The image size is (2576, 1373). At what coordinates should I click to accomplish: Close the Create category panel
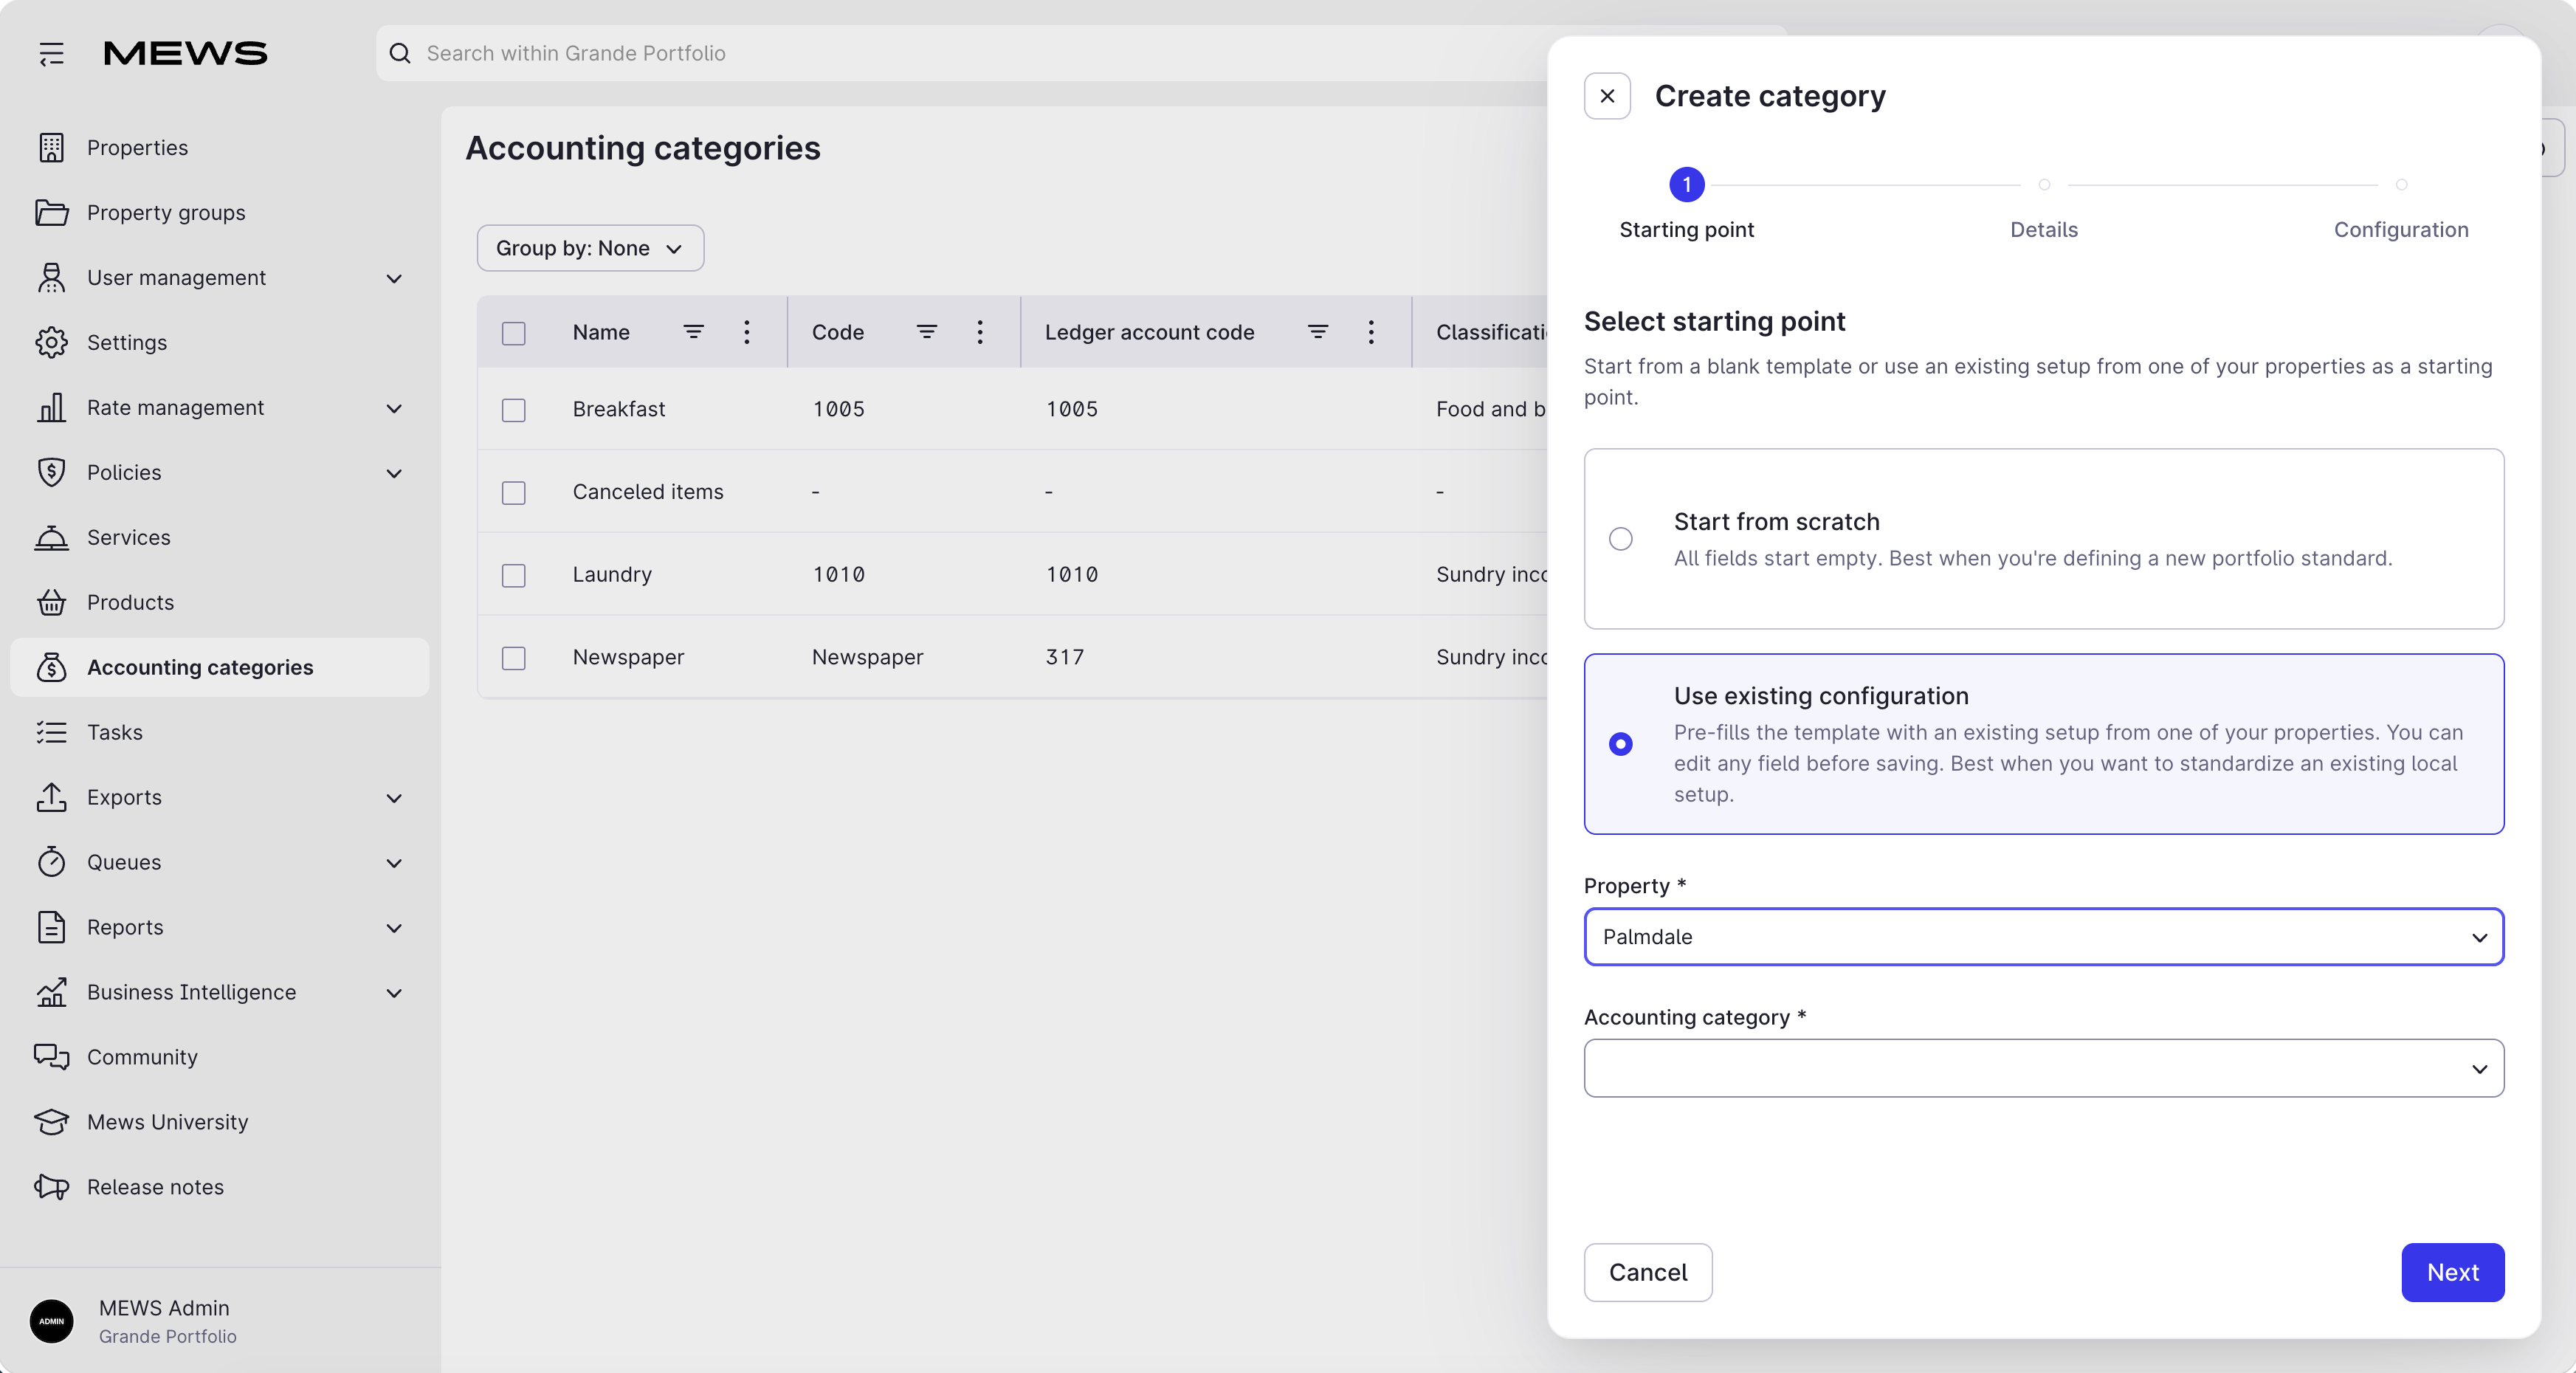[x=1607, y=96]
